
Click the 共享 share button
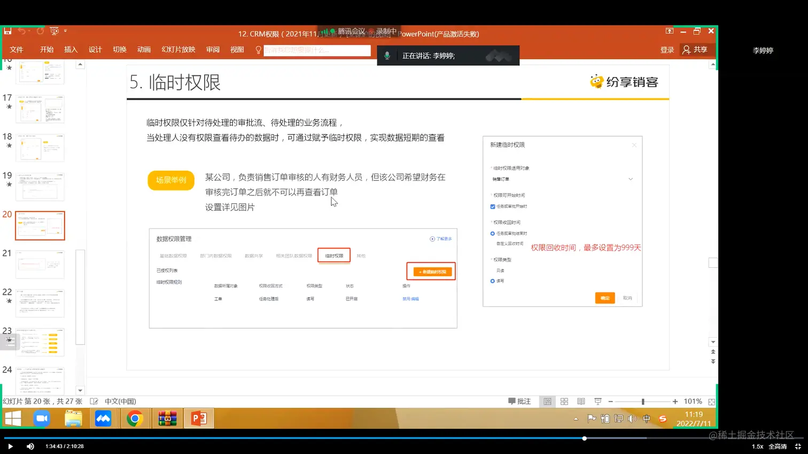pyautogui.click(x=695, y=50)
